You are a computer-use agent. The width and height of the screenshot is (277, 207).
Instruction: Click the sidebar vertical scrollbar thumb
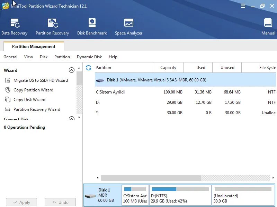pyautogui.click(x=79, y=78)
